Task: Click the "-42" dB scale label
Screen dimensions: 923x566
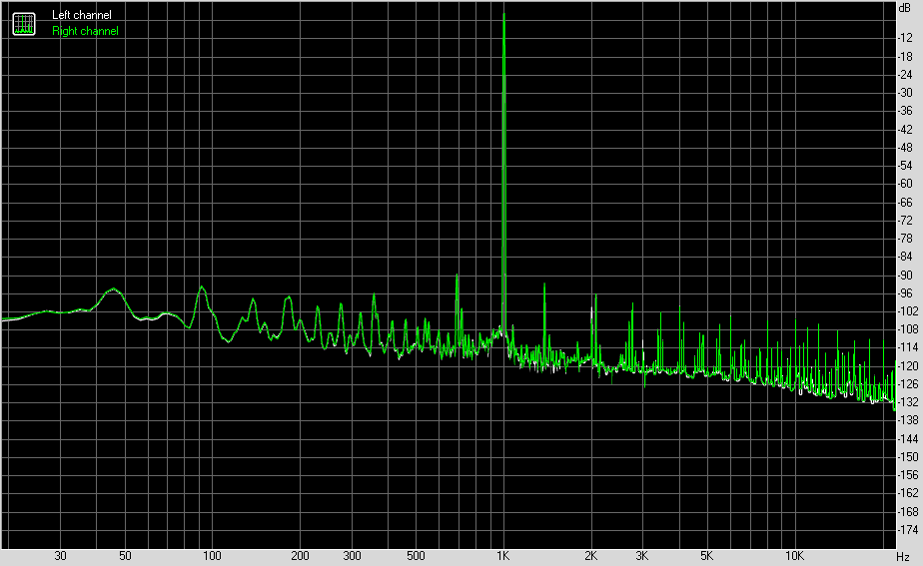Action: coord(905,130)
